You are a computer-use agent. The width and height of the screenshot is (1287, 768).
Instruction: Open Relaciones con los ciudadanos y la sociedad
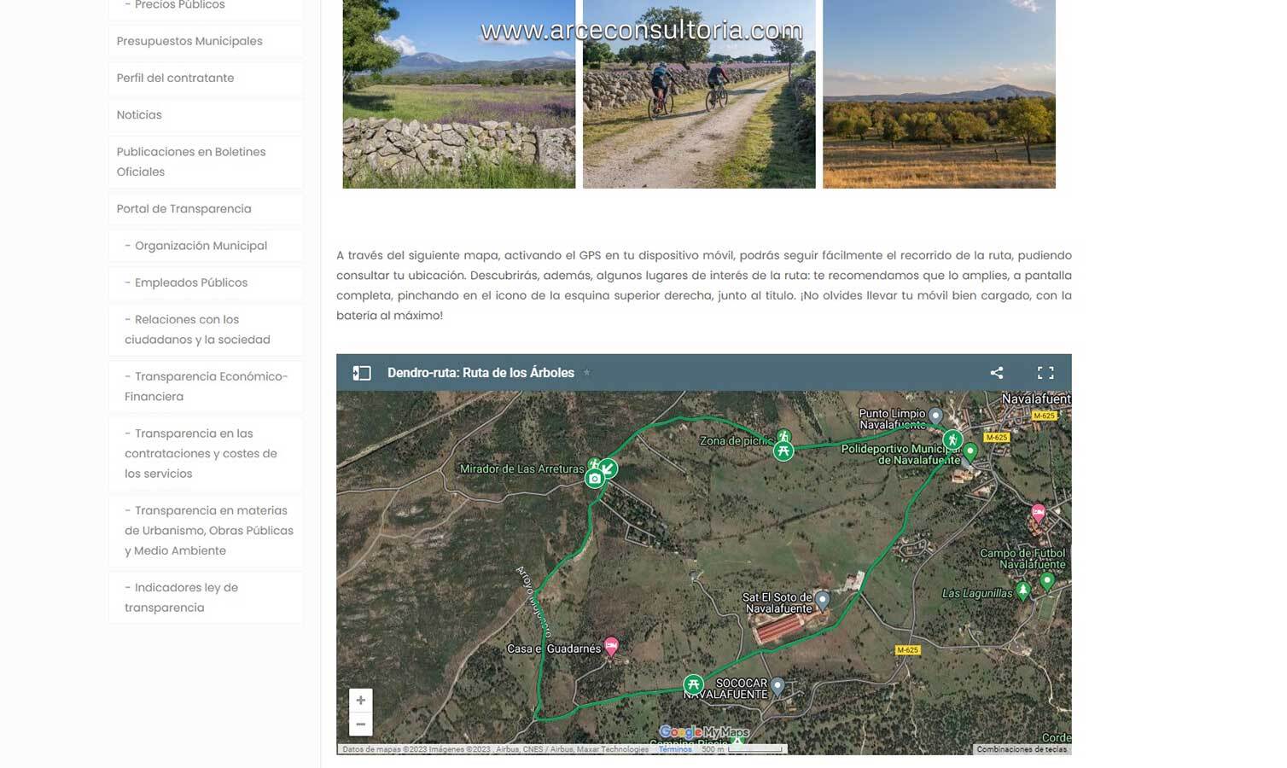click(x=206, y=329)
